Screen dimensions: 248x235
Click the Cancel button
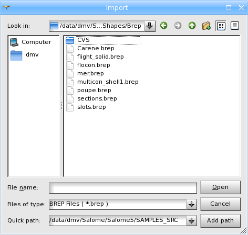[220, 204]
